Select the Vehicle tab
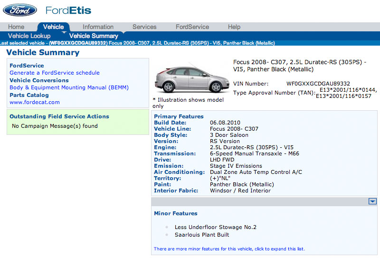 pos(53,27)
